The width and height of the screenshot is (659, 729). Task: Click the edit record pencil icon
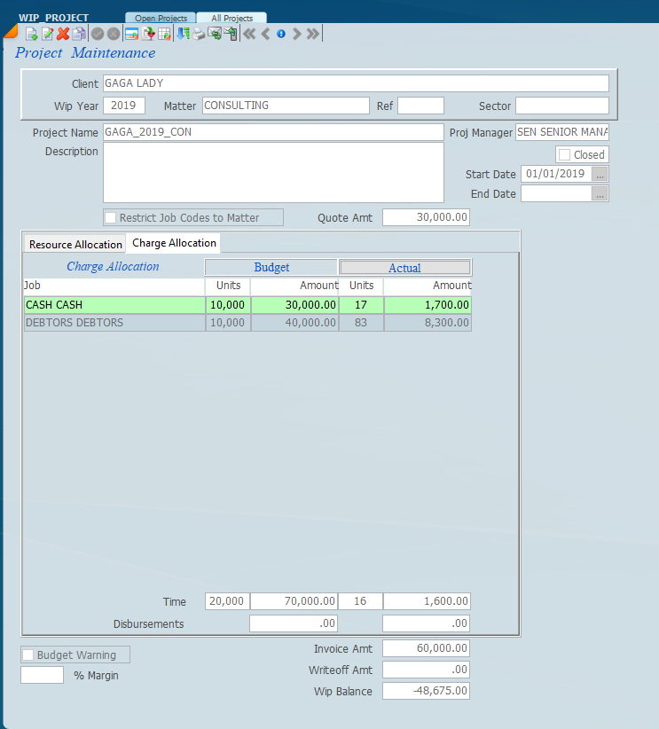pyautogui.click(x=47, y=34)
